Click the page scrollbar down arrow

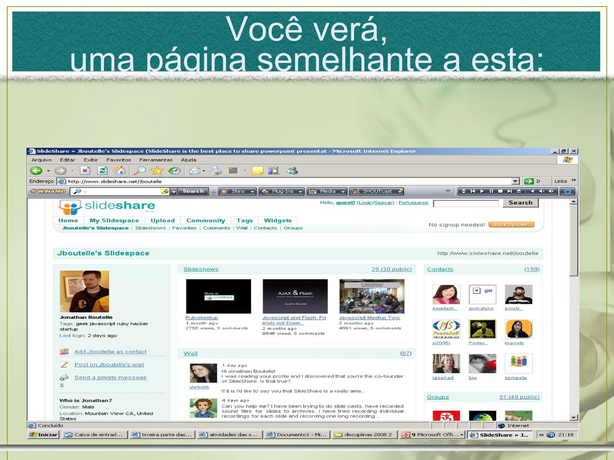pyautogui.click(x=574, y=417)
